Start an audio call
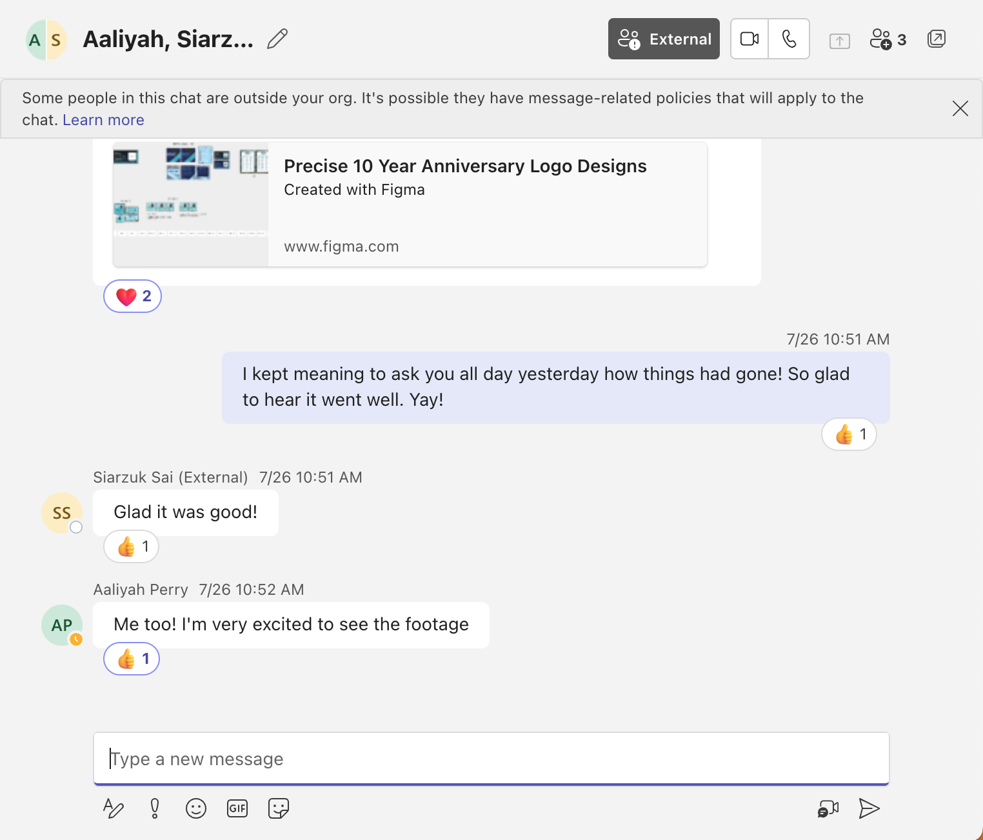 coord(789,39)
